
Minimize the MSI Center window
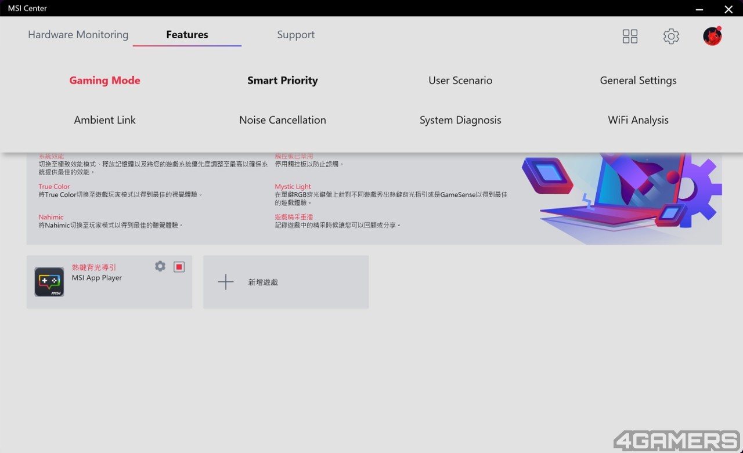pos(699,9)
